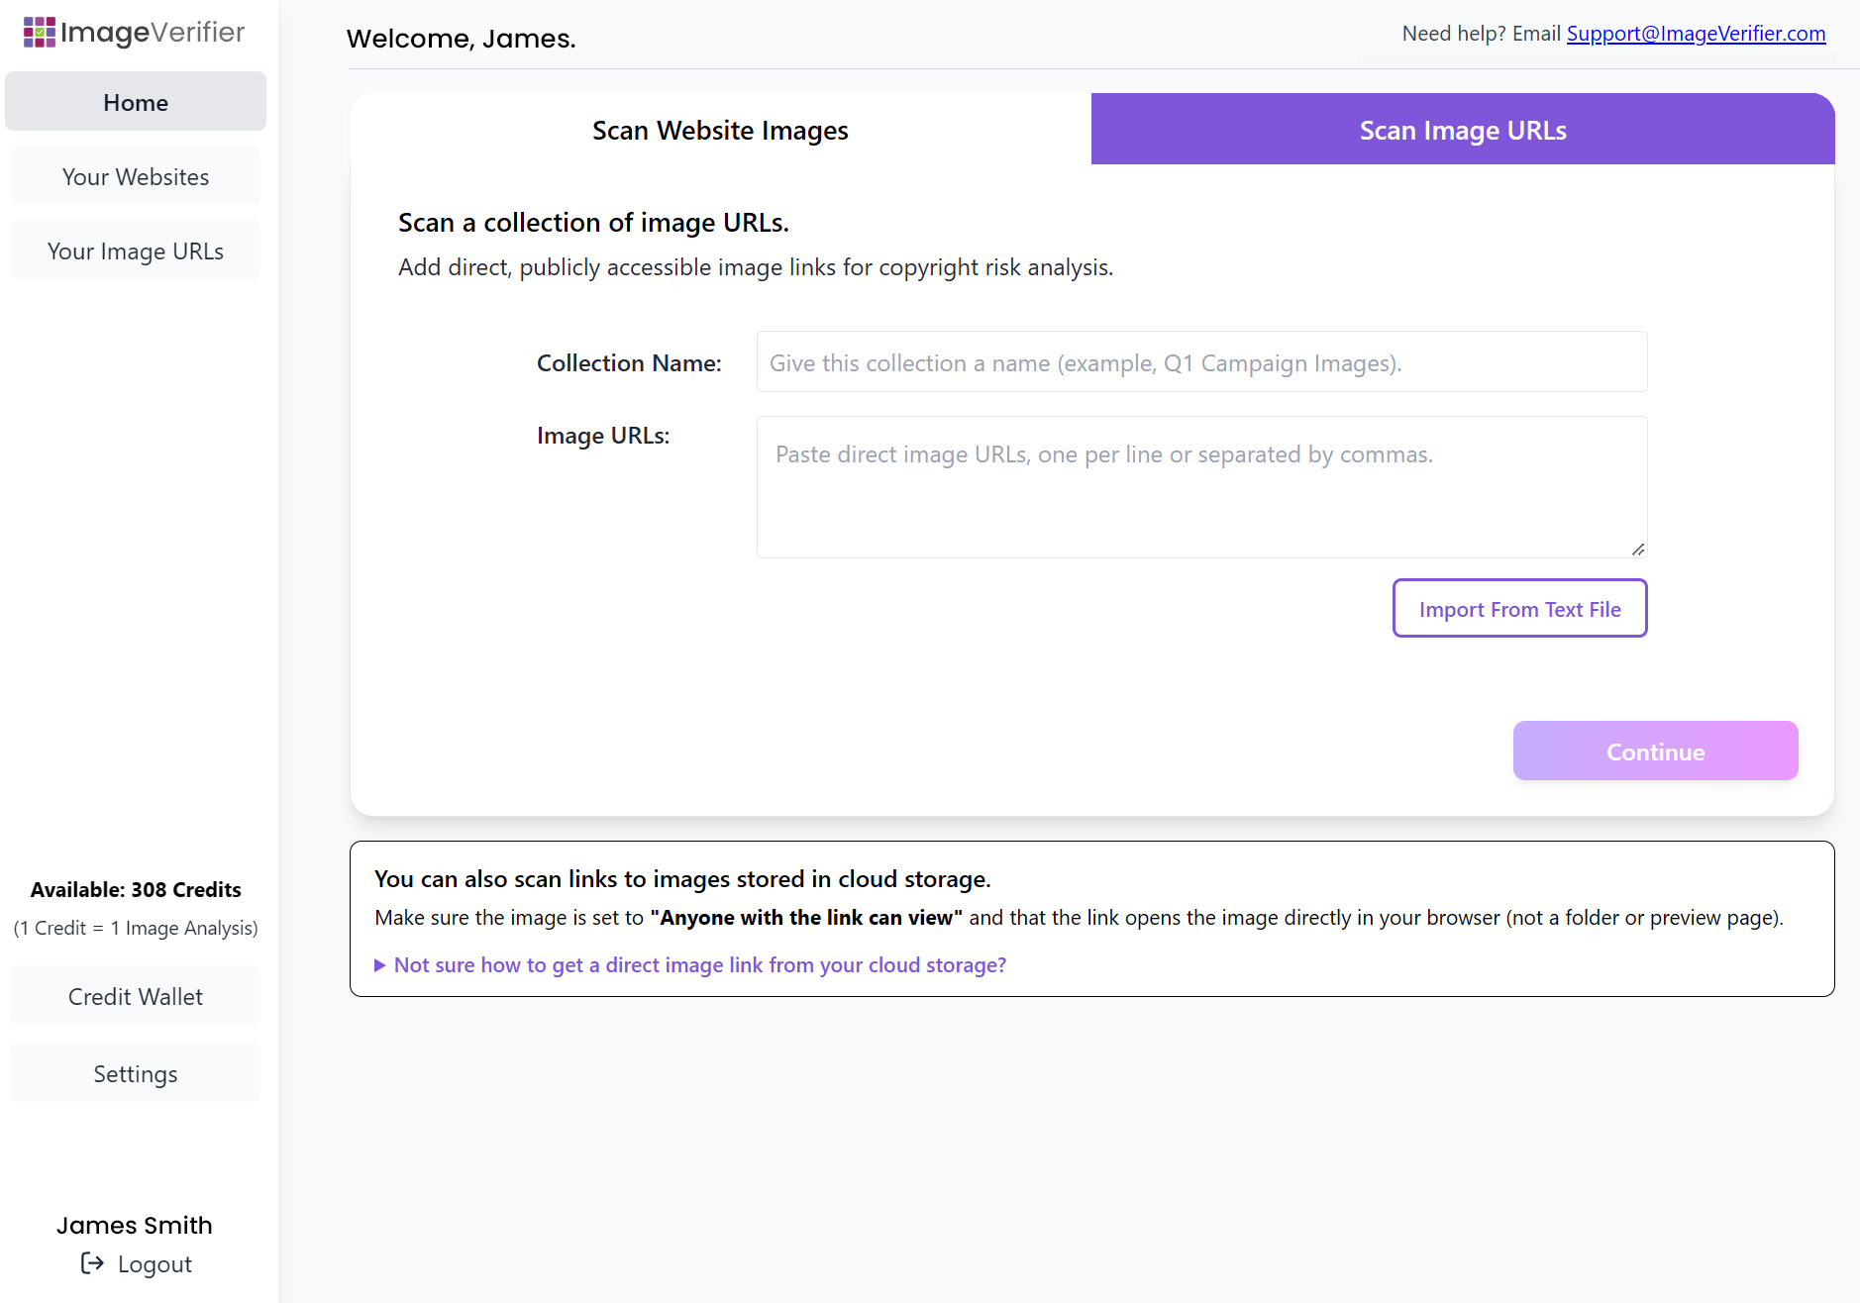Click the ImageVerifier logo icon
This screenshot has width=1860, height=1303.
click(40, 32)
